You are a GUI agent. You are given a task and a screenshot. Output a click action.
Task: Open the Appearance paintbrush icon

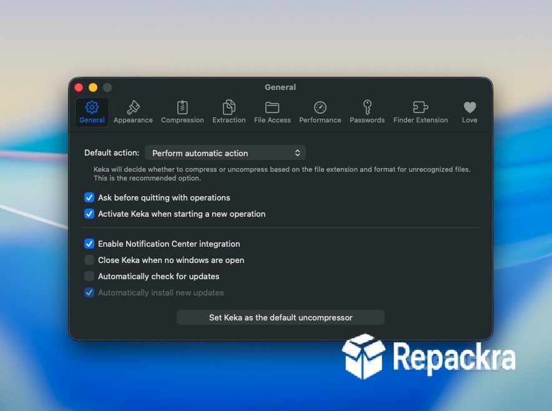click(133, 107)
